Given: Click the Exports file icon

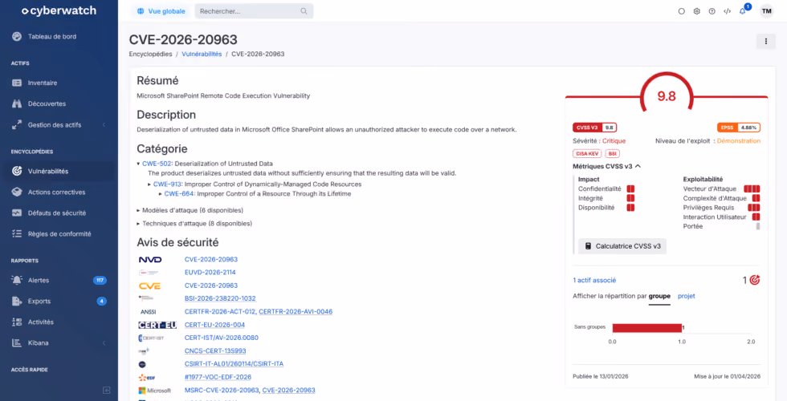Looking at the screenshot, I should 17,302.
